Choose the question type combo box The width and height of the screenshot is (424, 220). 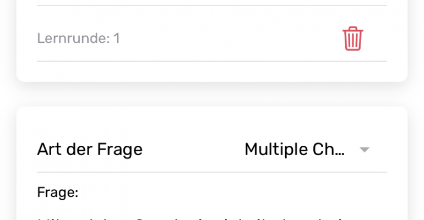pyautogui.click(x=307, y=149)
